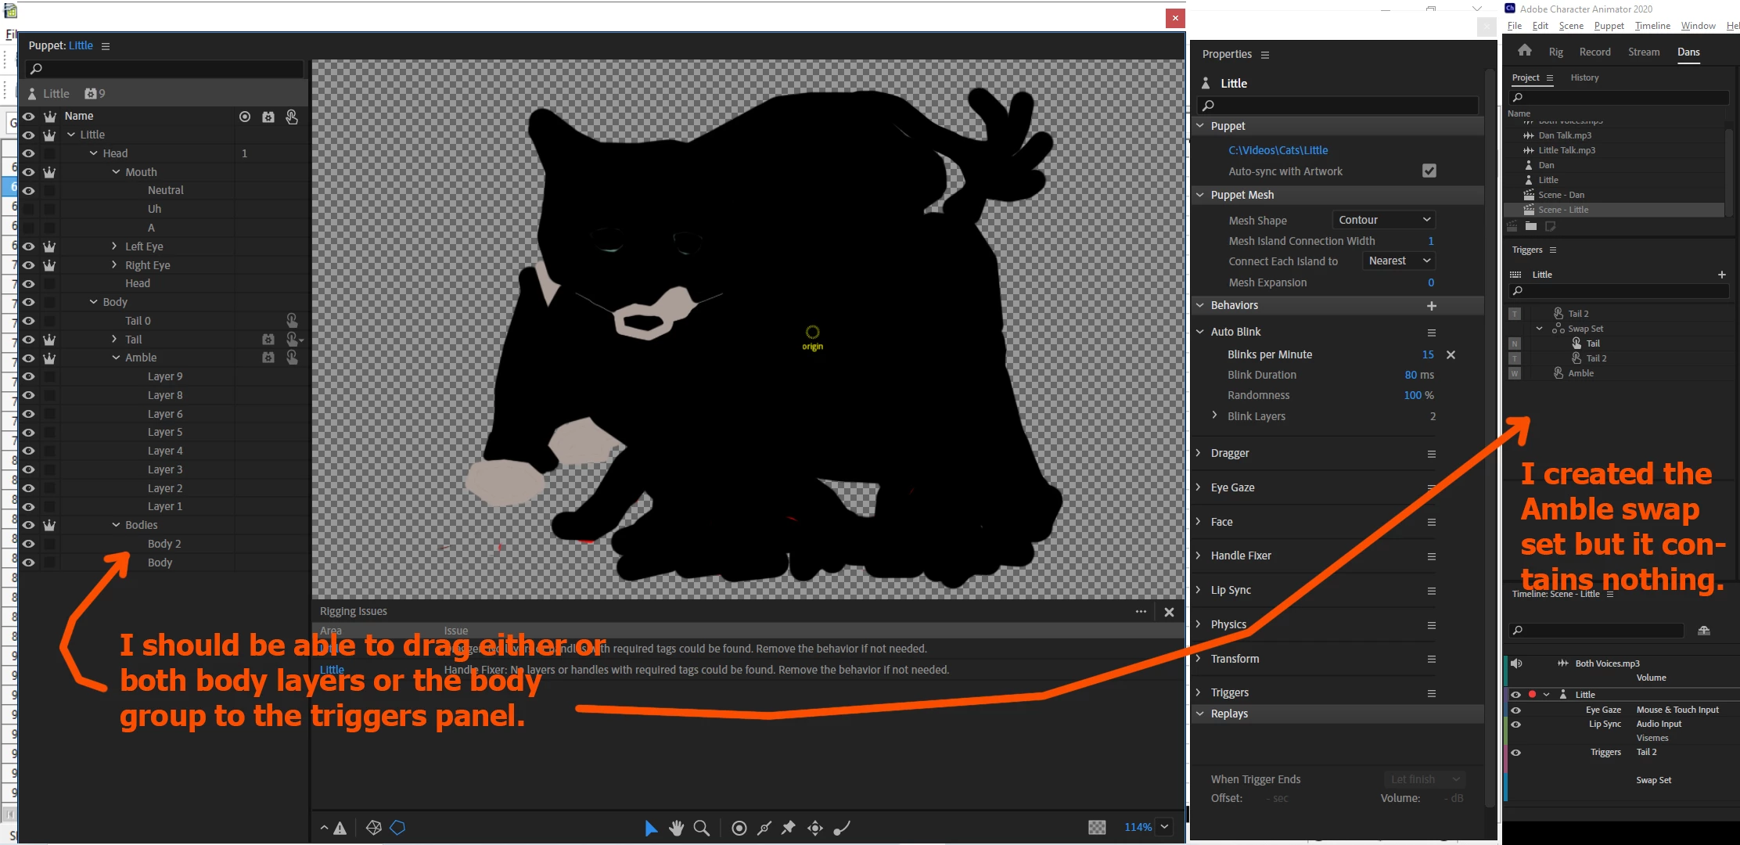Toggle transparency checkerboard background icon

[1097, 827]
